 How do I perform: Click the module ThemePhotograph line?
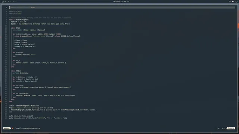click(x=19, y=20)
